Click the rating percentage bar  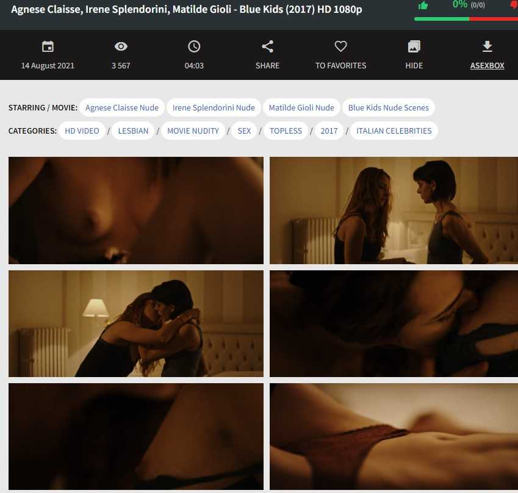click(x=466, y=19)
